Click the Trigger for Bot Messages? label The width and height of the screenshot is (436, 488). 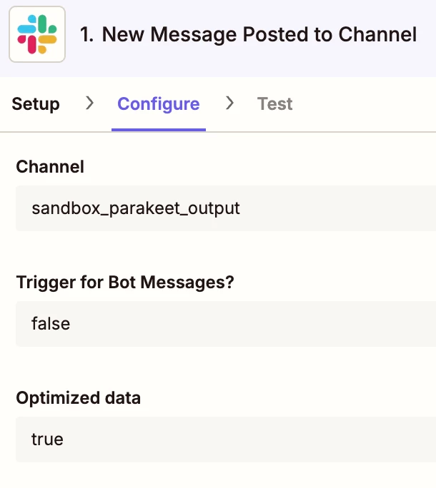[x=125, y=283]
